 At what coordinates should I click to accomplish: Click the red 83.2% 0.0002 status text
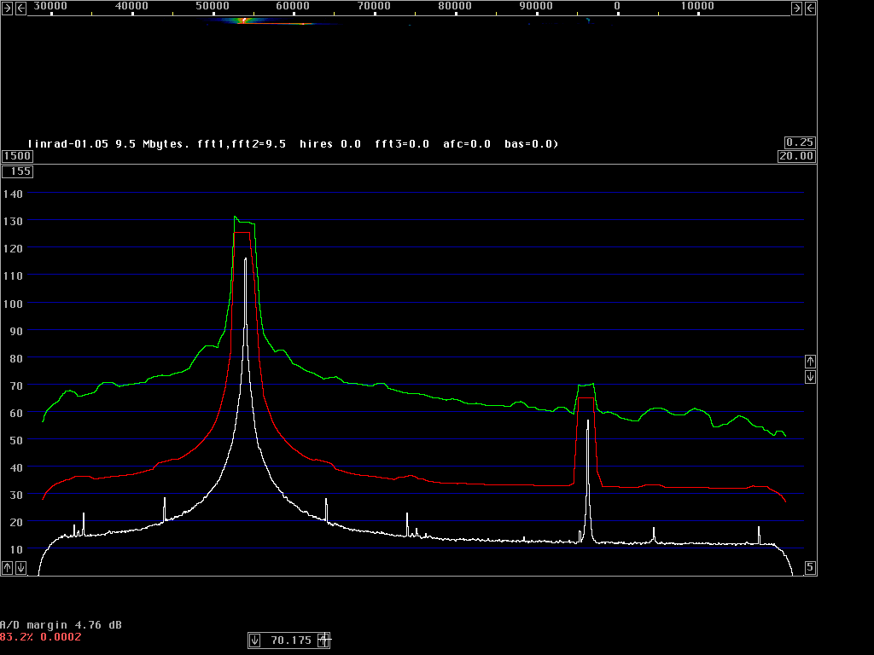click(x=41, y=636)
